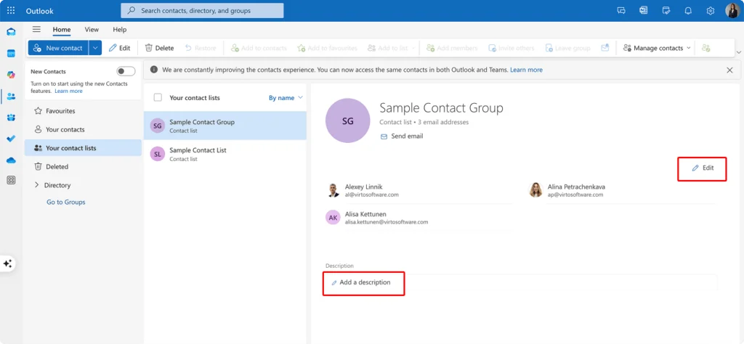Open the Manage contacts dropdown
This screenshot has width=744, height=344.
(x=656, y=48)
